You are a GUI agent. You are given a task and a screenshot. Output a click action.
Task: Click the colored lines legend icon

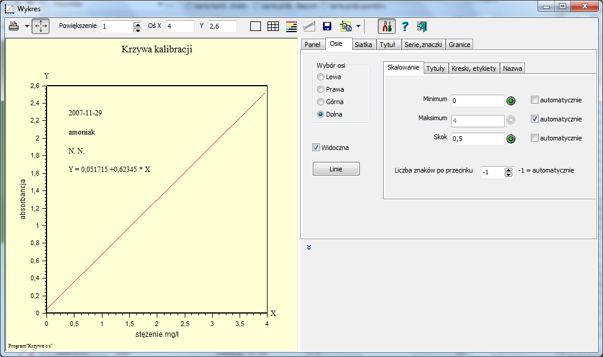pyautogui.click(x=291, y=27)
